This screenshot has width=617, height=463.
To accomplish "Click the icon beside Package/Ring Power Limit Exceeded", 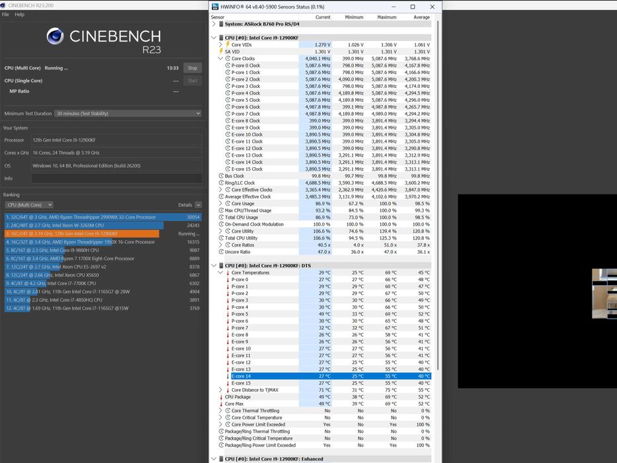I will click(x=221, y=445).
